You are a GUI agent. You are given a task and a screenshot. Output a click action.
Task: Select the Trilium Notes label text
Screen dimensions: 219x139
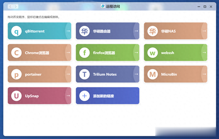point(105,74)
